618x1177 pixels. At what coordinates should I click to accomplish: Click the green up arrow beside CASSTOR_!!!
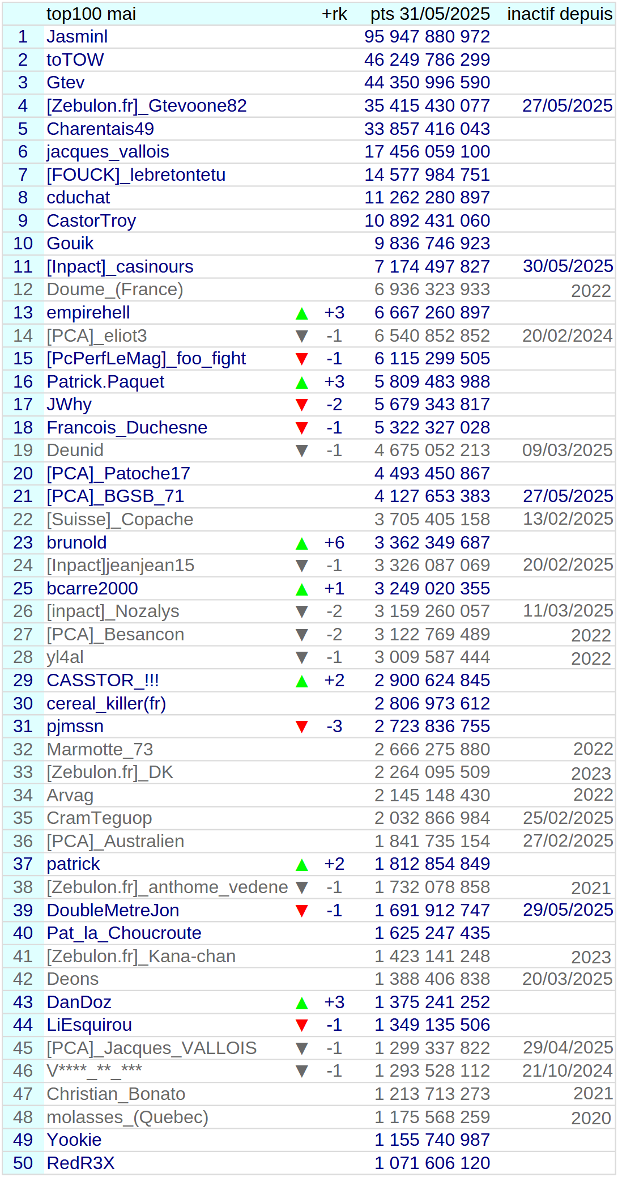[x=302, y=681]
